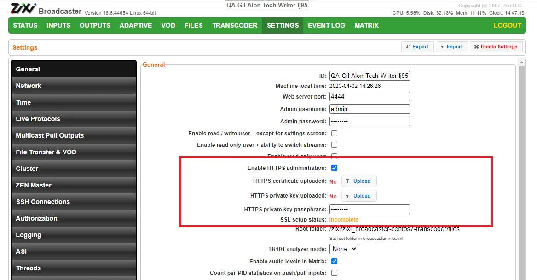Image resolution: width=537 pixels, height=280 pixels.
Task: Open Authorization settings section
Action: (74, 218)
